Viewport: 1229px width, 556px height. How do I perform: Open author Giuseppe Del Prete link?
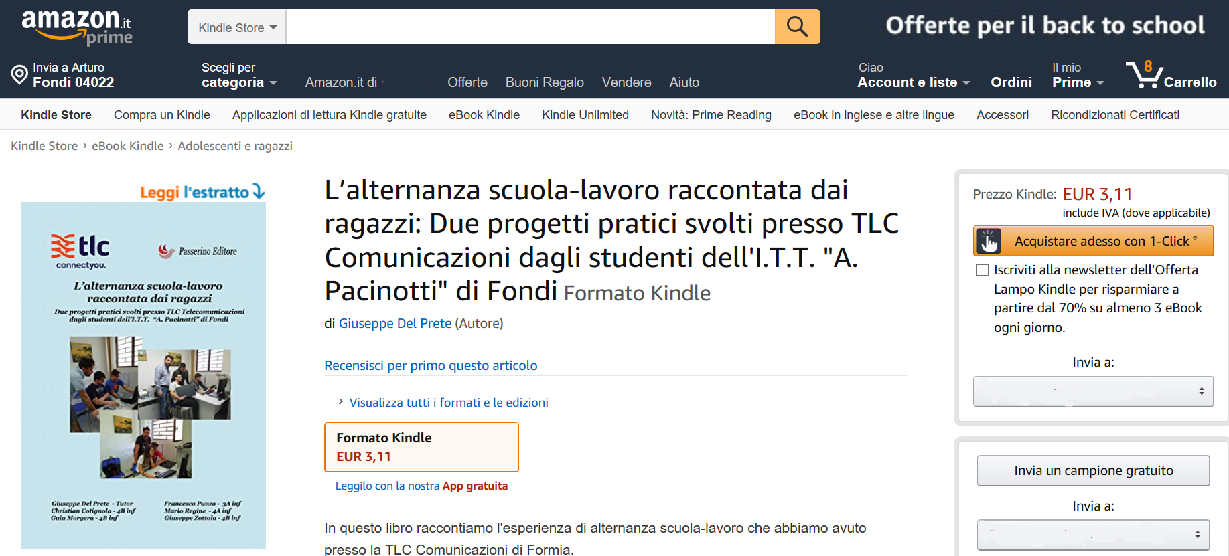(x=394, y=324)
